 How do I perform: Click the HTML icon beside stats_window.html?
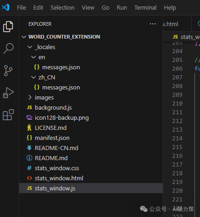(x=29, y=178)
